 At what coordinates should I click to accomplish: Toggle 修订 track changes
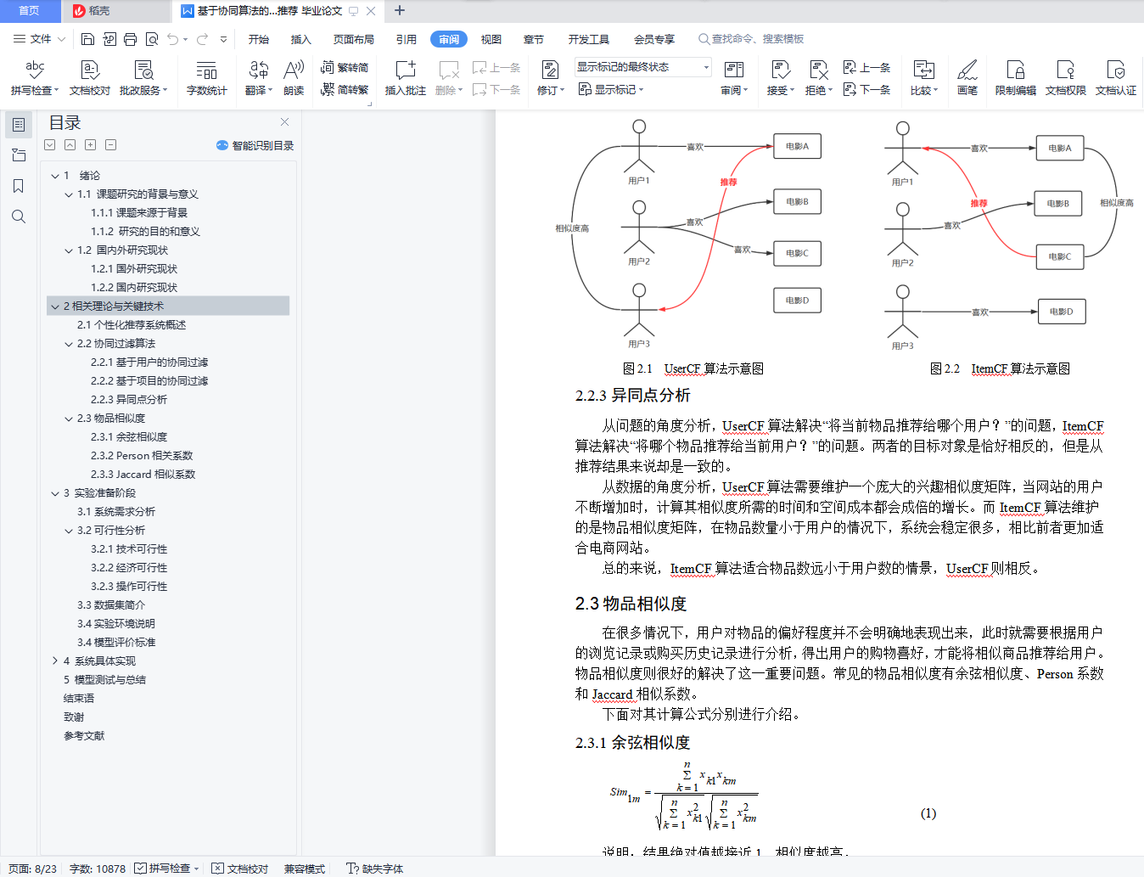click(551, 77)
